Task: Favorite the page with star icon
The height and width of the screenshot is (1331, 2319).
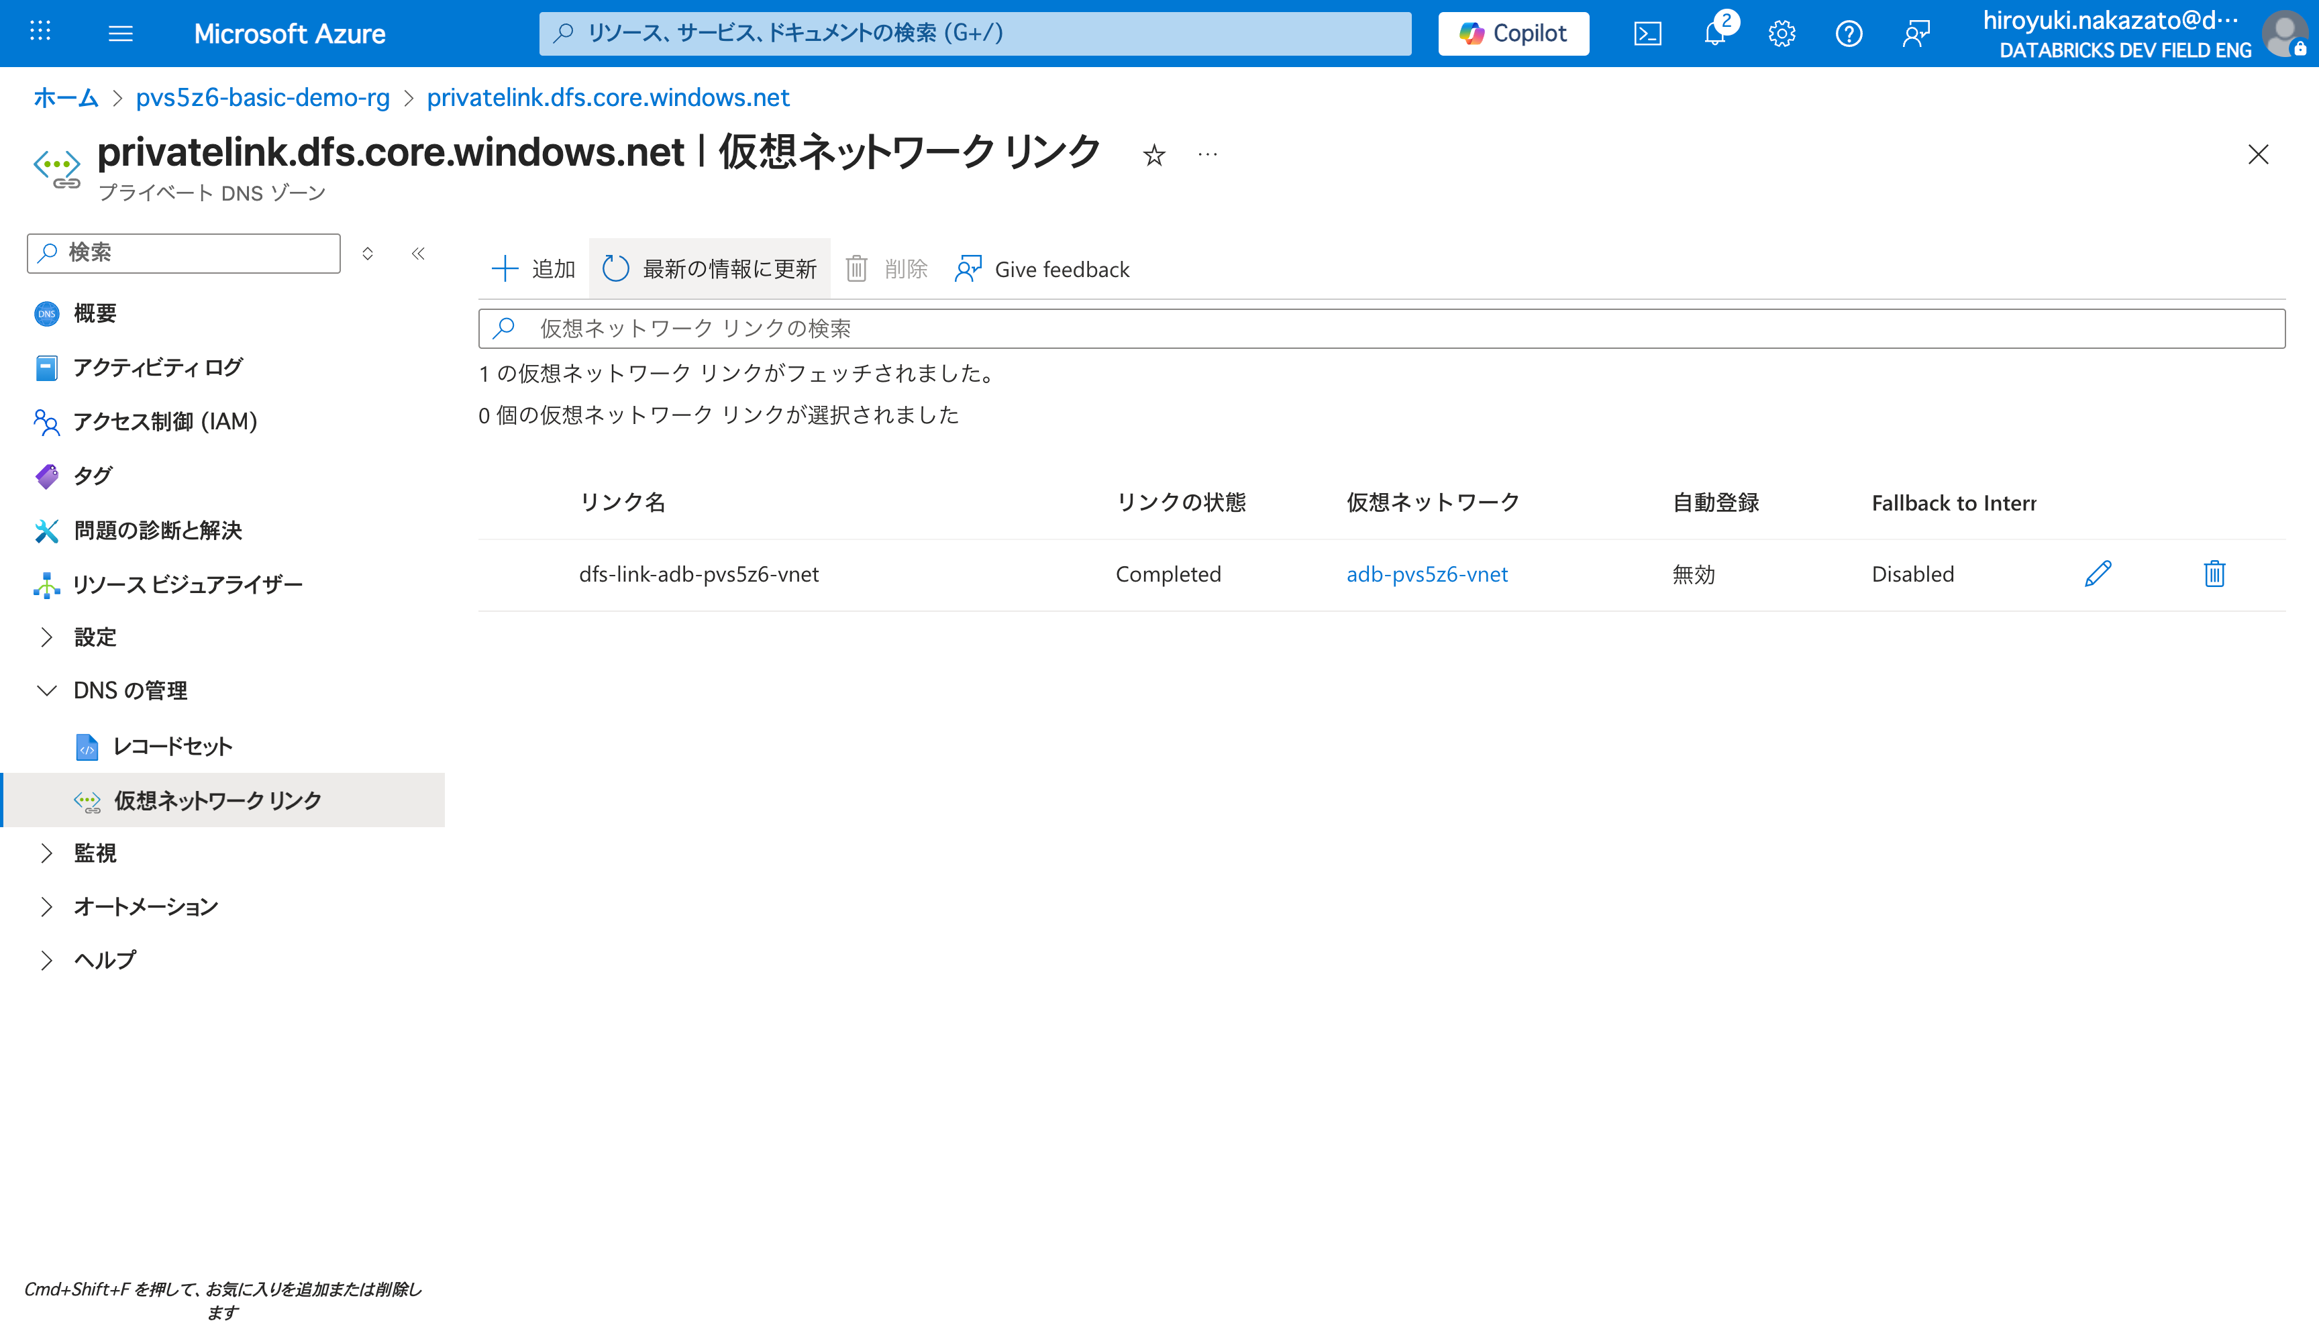Action: (1153, 156)
